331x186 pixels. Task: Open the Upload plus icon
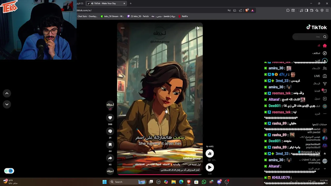tap(325, 99)
